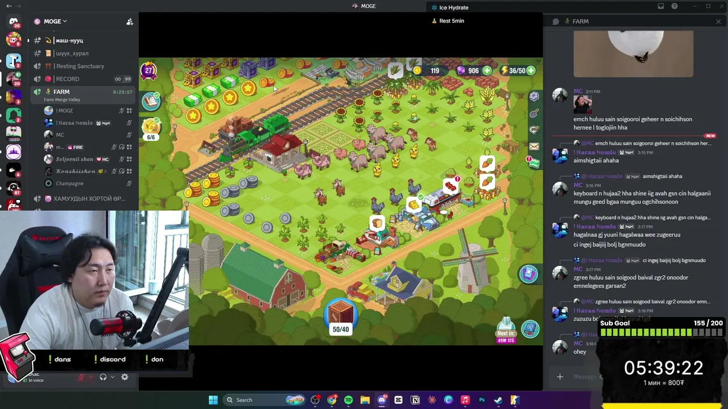This screenshot has width=728, height=409.
Task: Open Google Chrome from the taskbar
Action: [332, 400]
